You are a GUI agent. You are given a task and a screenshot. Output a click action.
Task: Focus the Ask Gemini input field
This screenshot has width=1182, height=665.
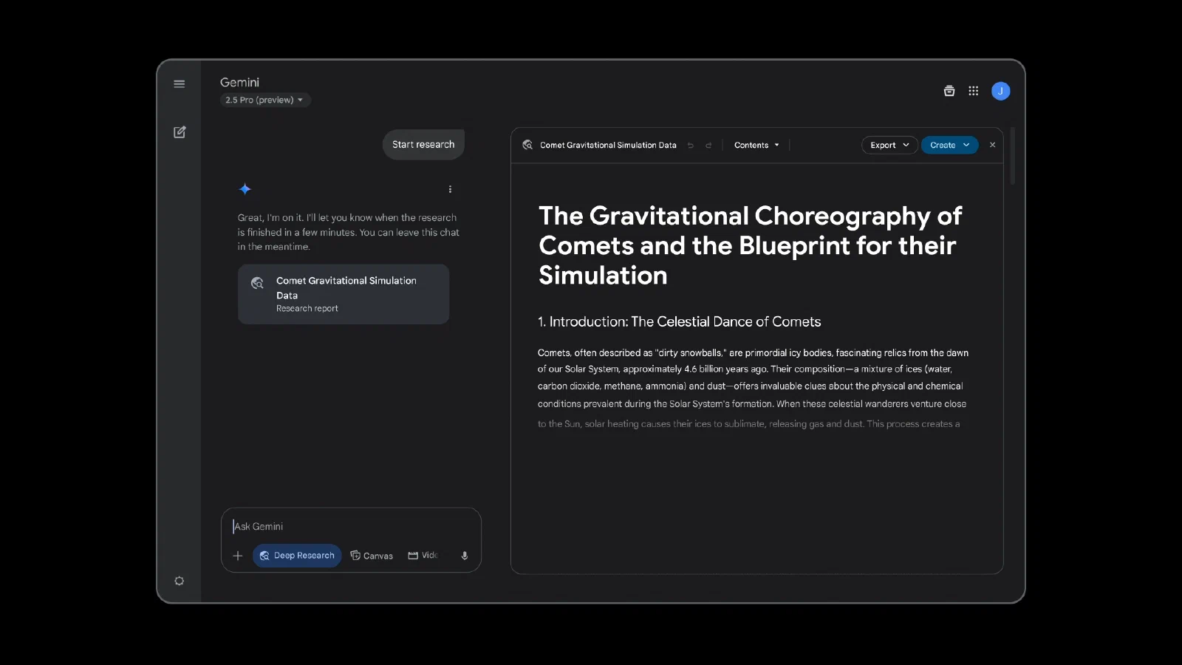click(x=351, y=526)
